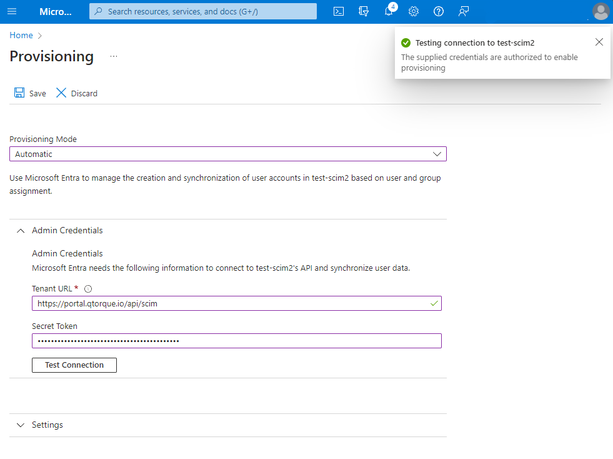
Task: Open the notifications bell
Action: click(x=389, y=11)
